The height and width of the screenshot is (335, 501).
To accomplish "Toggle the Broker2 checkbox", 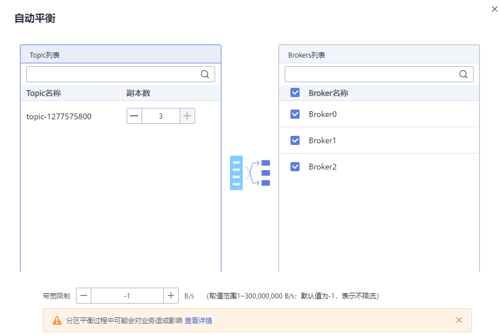I will click(x=294, y=167).
